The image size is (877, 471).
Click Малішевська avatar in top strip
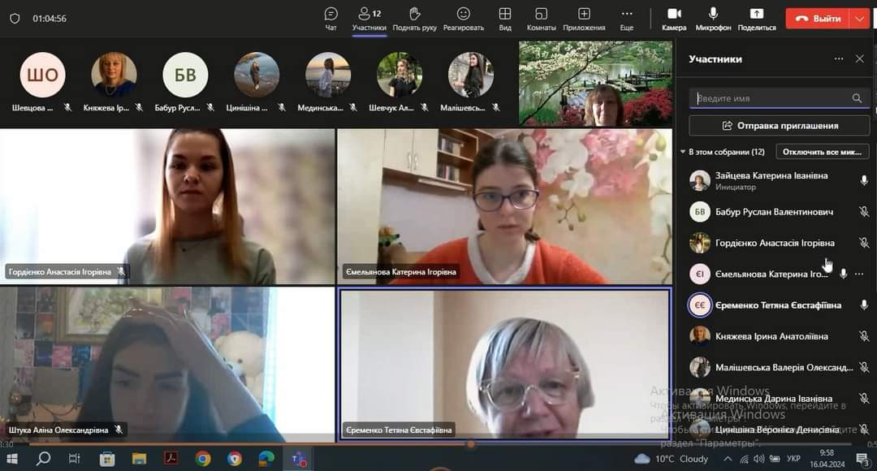pos(471,75)
